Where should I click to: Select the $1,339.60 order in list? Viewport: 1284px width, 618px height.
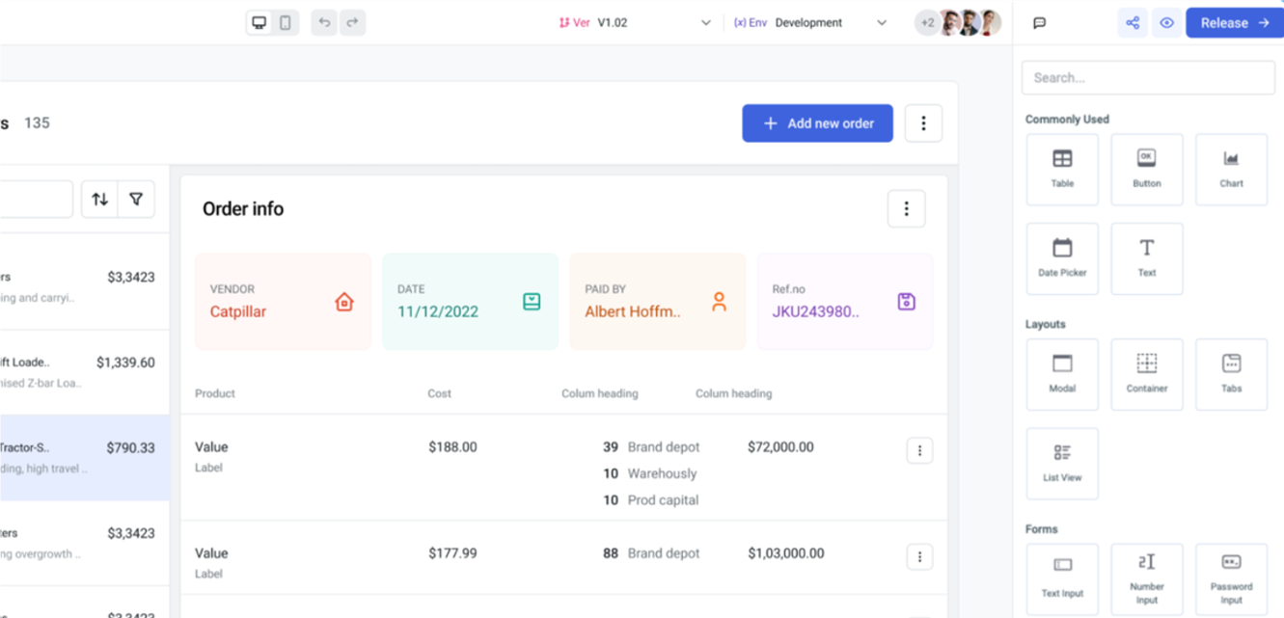(85, 372)
